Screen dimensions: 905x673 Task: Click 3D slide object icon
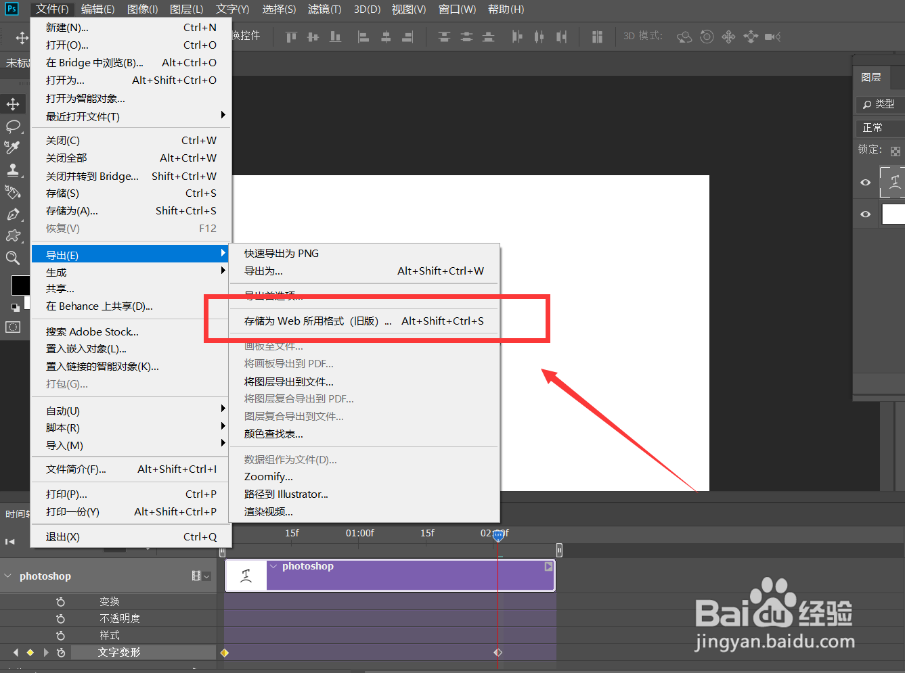tap(751, 37)
